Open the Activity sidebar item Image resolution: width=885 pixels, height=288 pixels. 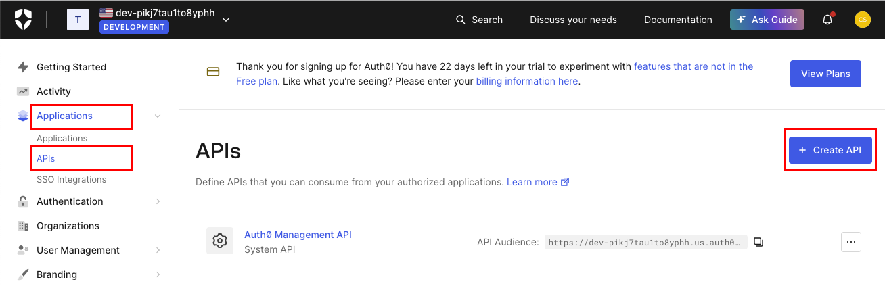pos(53,91)
